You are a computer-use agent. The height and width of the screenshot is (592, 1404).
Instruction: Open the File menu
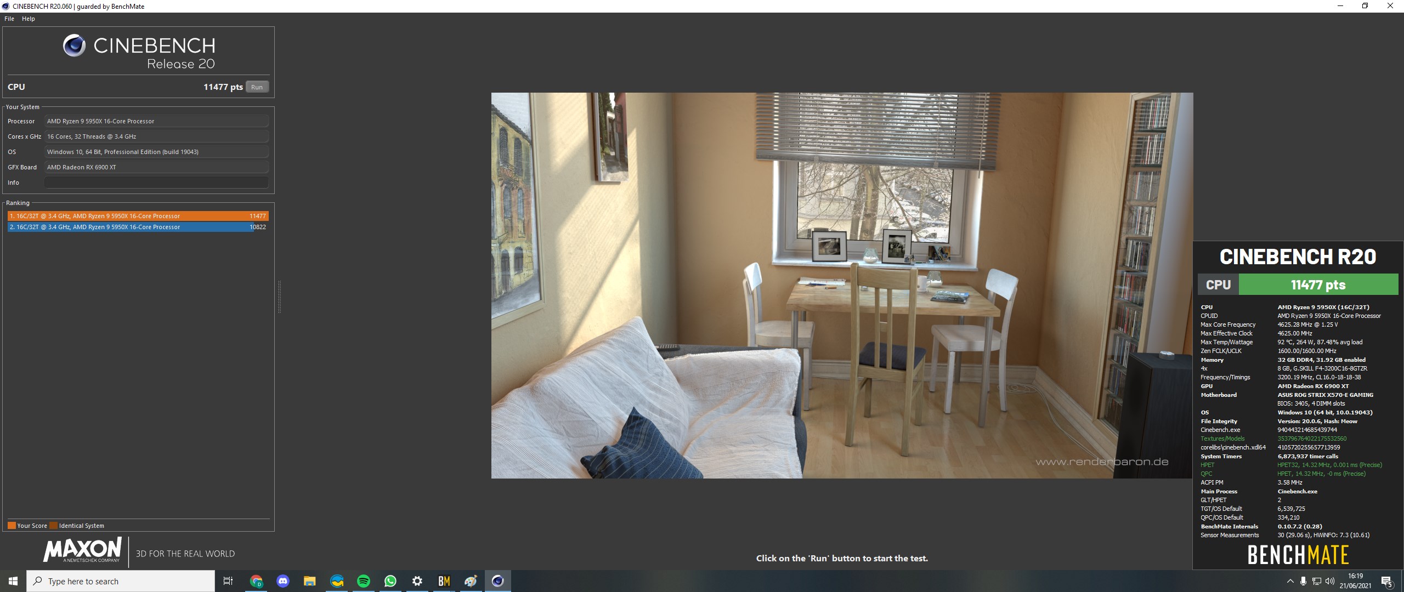tap(9, 19)
